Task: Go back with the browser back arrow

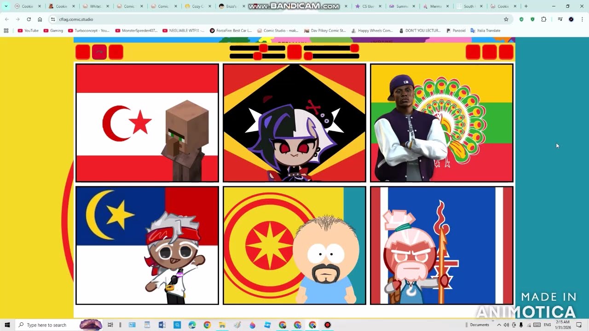Action: (6, 19)
